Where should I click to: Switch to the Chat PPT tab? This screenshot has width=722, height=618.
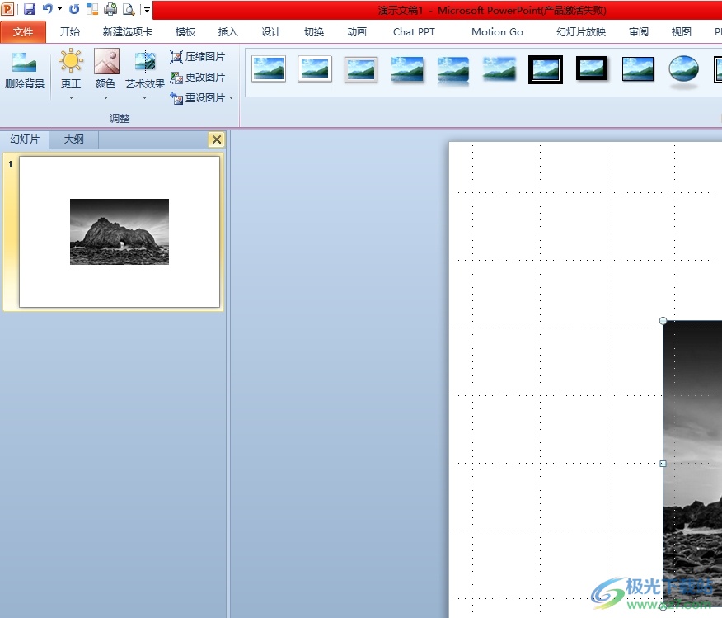coord(414,32)
